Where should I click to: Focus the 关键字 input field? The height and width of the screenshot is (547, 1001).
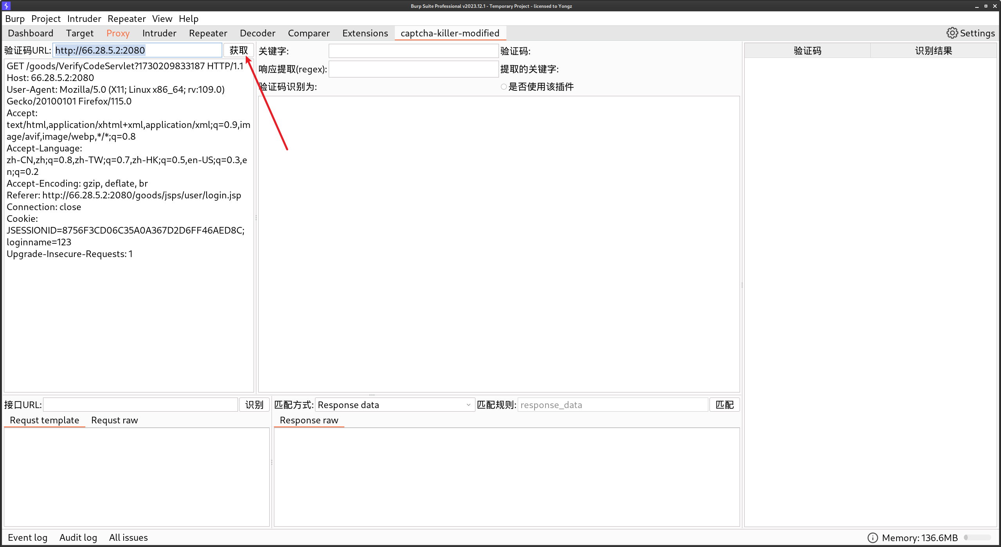413,51
